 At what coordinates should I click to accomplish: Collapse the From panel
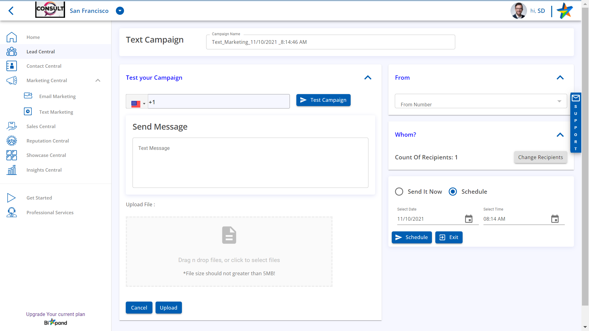pos(560,78)
